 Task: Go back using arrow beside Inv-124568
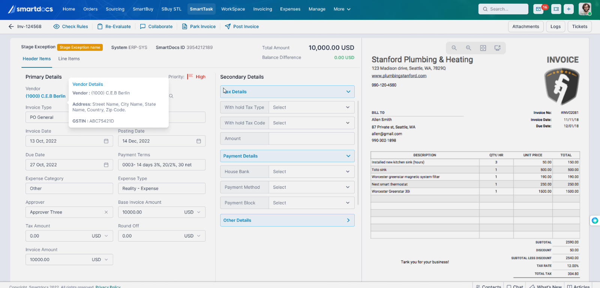(11, 27)
